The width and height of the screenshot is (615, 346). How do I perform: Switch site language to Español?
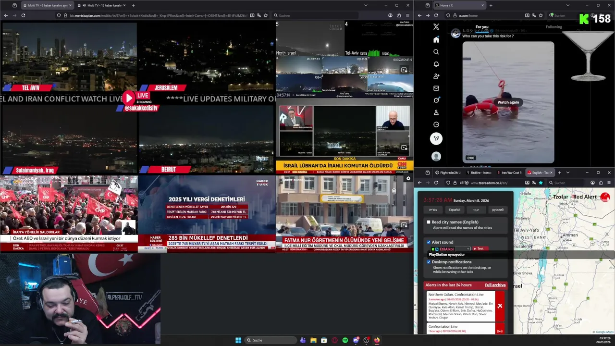(x=455, y=210)
